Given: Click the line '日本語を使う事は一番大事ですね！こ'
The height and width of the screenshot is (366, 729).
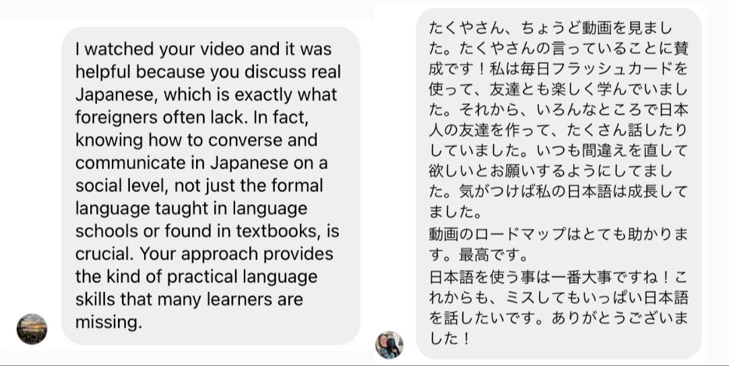Looking at the screenshot, I should coord(558,277).
